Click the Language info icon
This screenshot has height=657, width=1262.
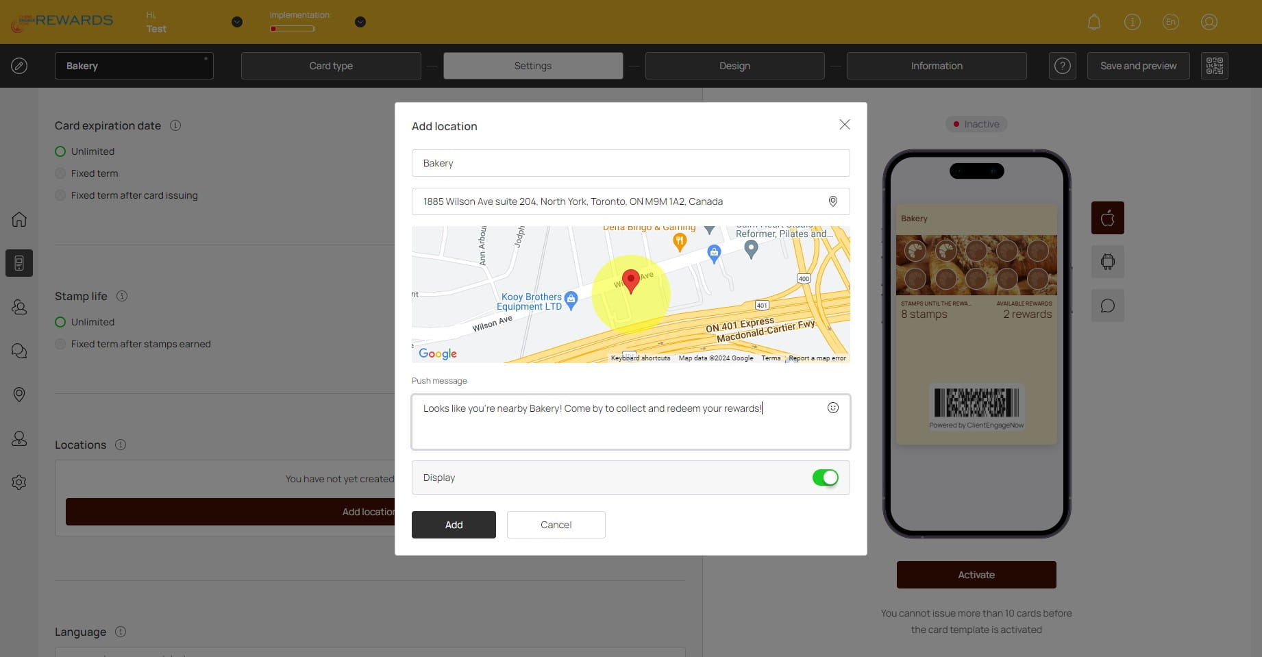click(x=121, y=632)
